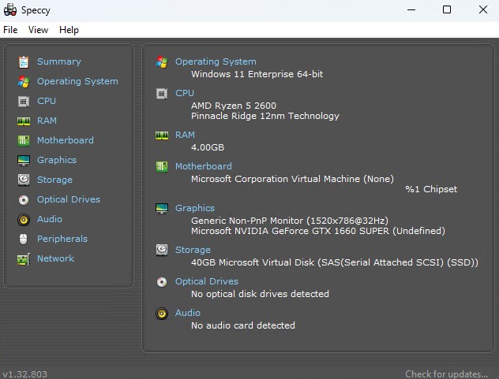This screenshot has height=379, width=499.
Task: Click the 4.00GB RAM value
Action: (x=208, y=147)
